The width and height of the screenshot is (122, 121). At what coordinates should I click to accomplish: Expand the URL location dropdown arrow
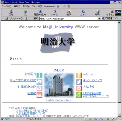pos(100,19)
